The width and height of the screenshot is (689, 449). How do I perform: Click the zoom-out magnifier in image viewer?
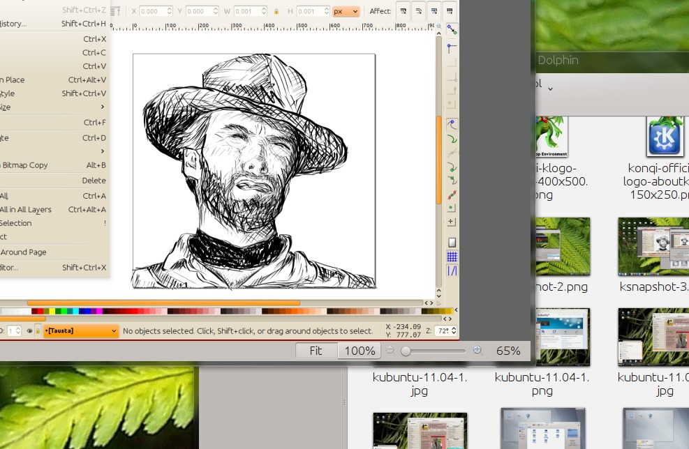(x=390, y=350)
